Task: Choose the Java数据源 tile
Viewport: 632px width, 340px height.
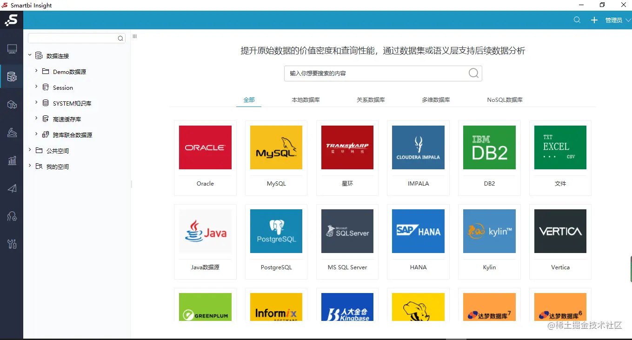Action: click(x=205, y=242)
